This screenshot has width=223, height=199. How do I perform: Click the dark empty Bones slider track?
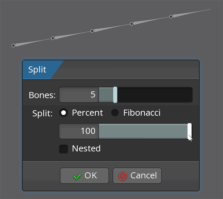pos(154,95)
